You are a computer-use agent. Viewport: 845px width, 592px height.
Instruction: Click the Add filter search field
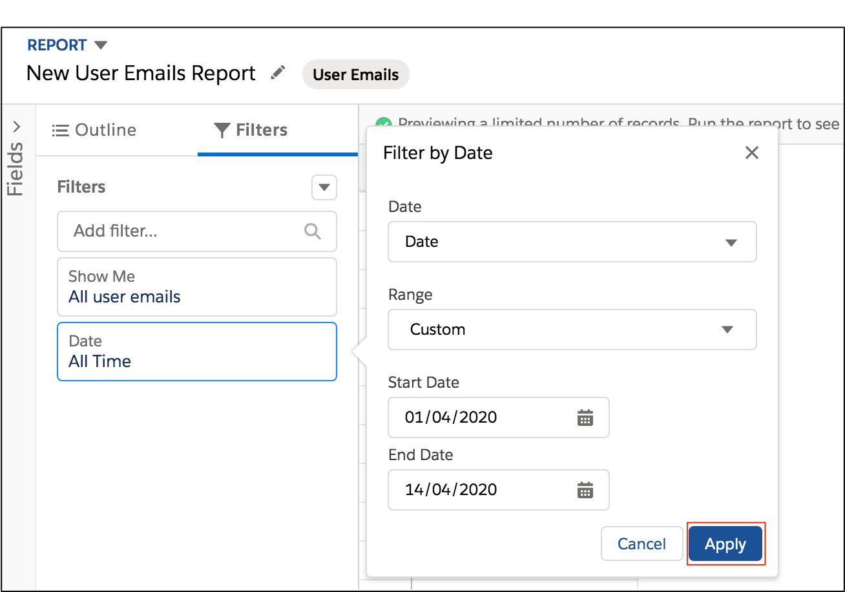tap(197, 231)
